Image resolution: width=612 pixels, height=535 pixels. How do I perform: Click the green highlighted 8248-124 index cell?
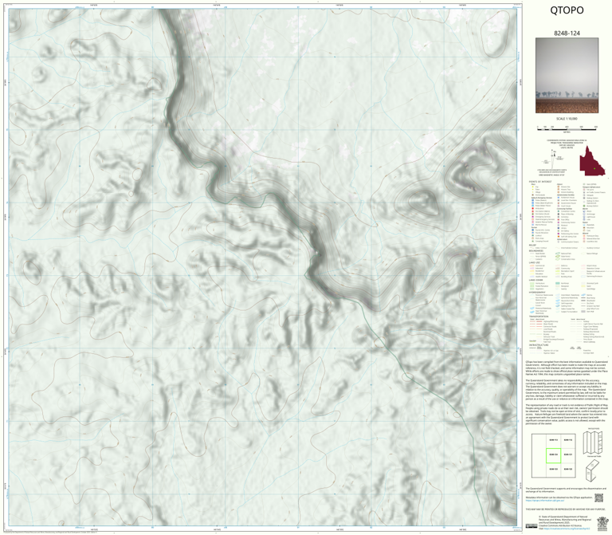coord(554,455)
